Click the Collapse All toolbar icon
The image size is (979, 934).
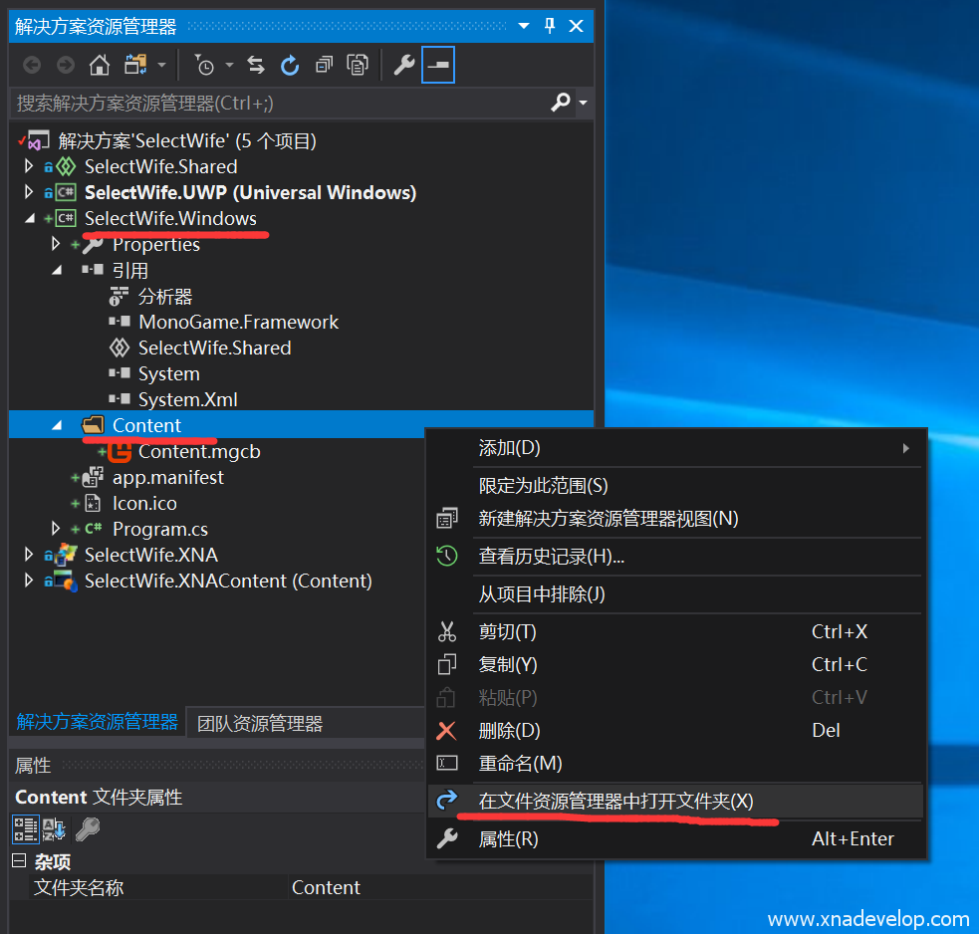[x=324, y=66]
